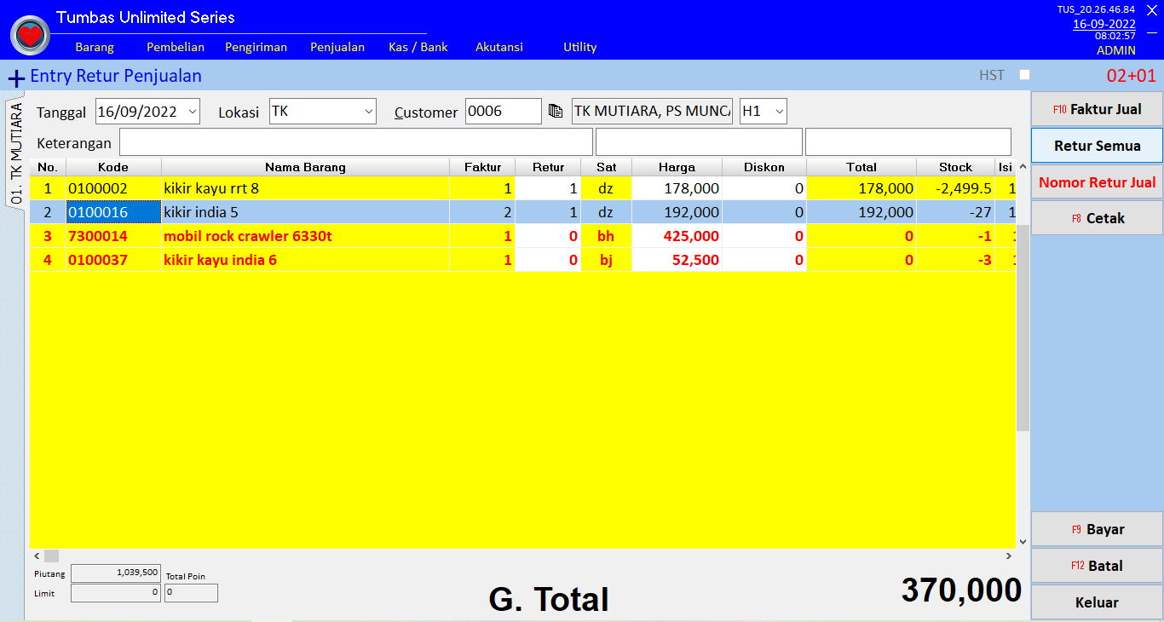Select the mobil rock crawler 6330t row
This screenshot has height=622, width=1164.
[x=522, y=236]
